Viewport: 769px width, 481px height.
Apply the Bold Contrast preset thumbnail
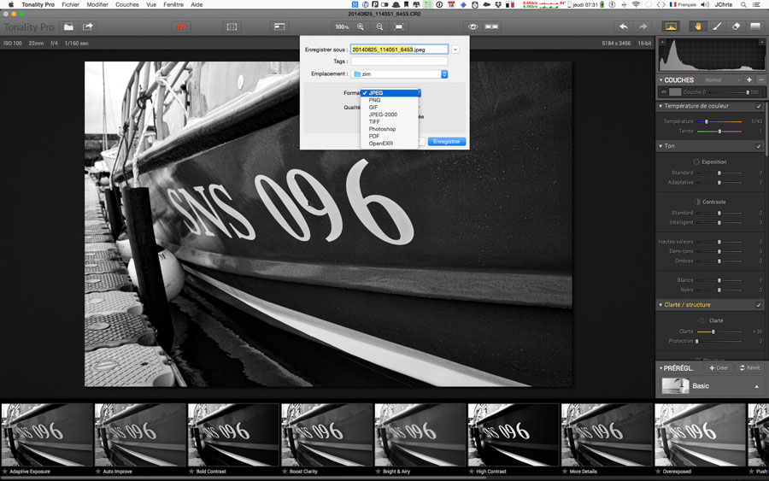point(233,435)
